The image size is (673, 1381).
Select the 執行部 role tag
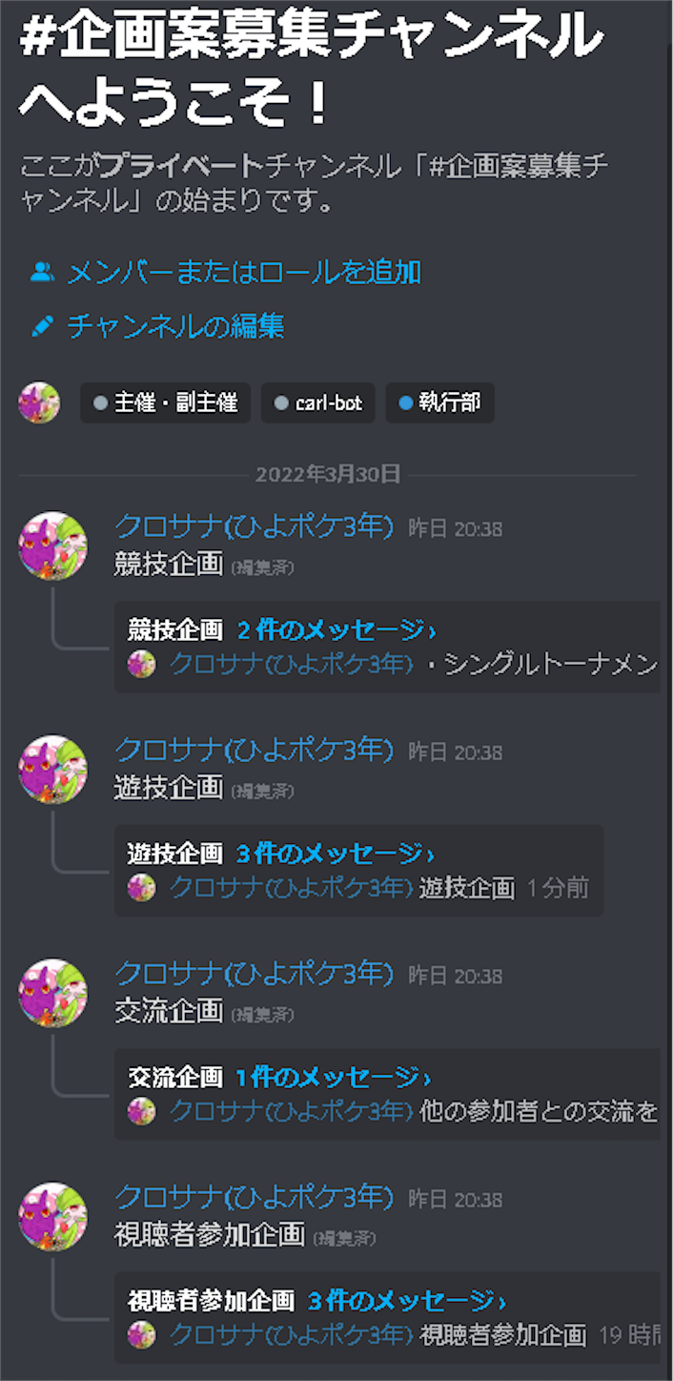point(439,402)
